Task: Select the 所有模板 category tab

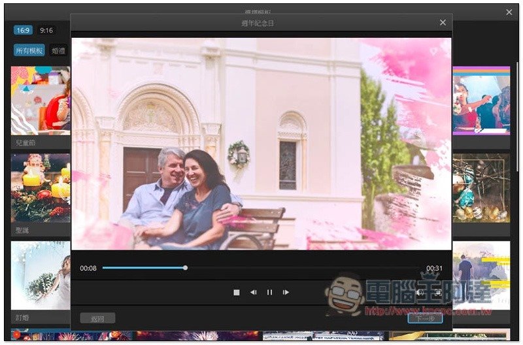Action: 29,50
